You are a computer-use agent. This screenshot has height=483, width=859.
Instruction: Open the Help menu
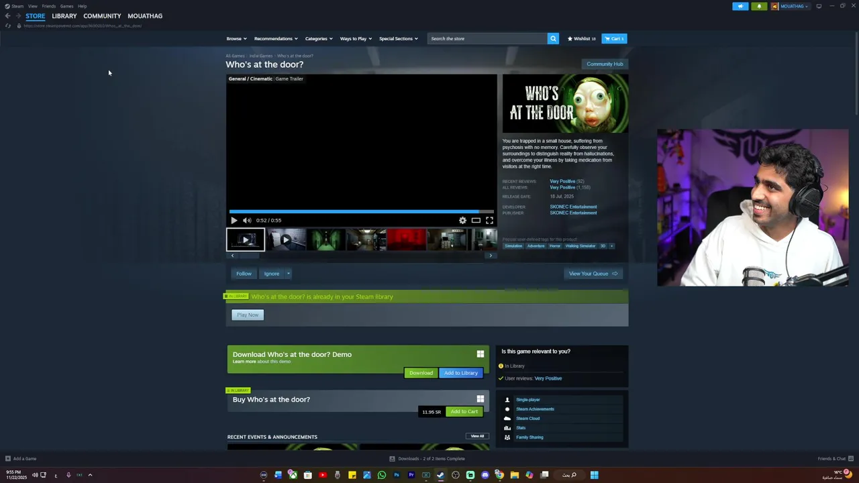82,6
